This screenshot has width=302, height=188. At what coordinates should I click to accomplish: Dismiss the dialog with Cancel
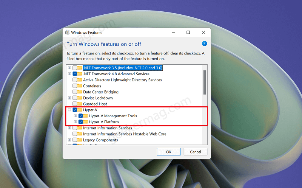coord(196,152)
